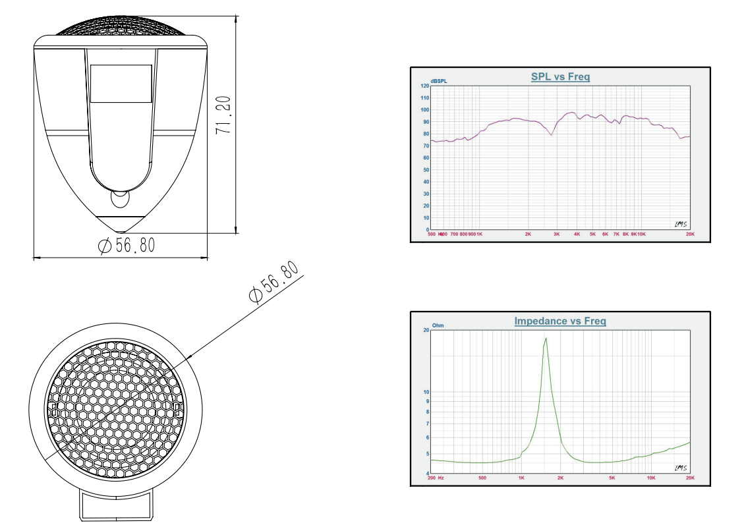Click the connector tab below the round grille view

pyautogui.click(x=116, y=505)
